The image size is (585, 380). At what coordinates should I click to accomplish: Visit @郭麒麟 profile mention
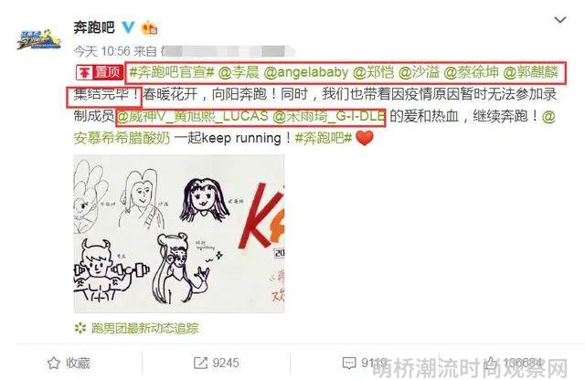[x=531, y=72]
